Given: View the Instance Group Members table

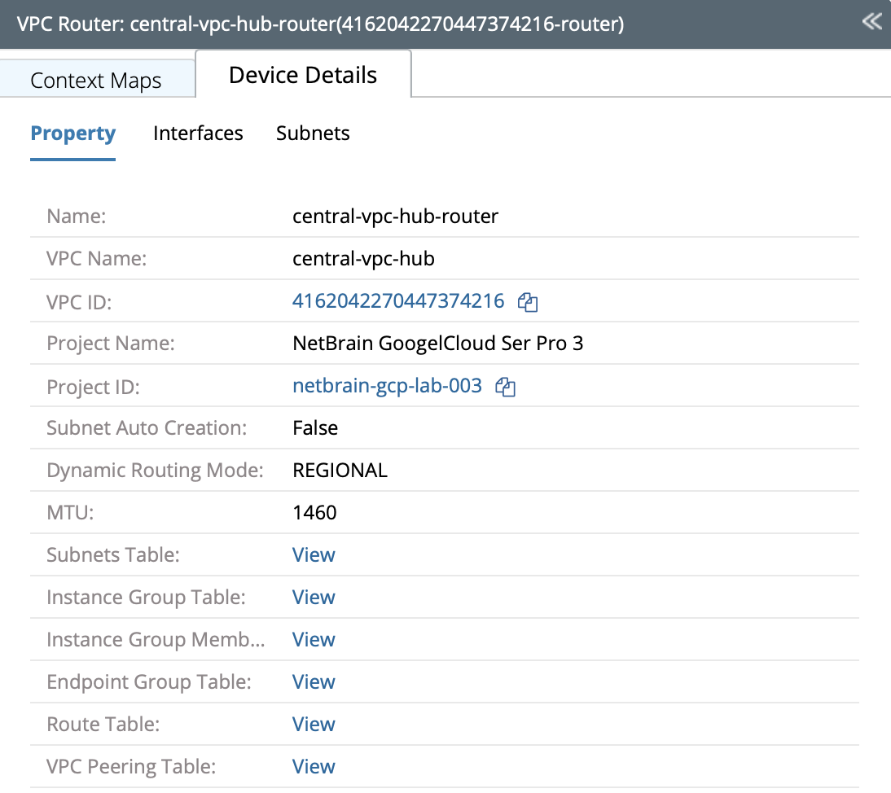Looking at the screenshot, I should [314, 640].
